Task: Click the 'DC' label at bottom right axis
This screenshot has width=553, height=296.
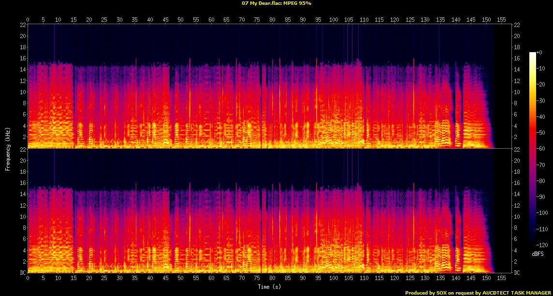Action: [x=518, y=273]
